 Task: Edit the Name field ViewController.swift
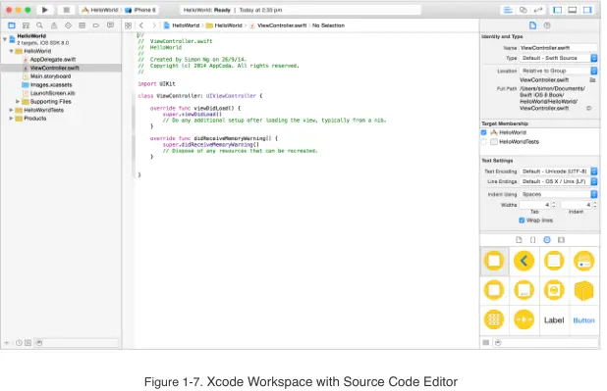558,48
